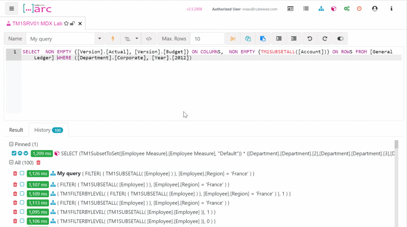Click the scissors cut icon in toolbar
Viewport: 407px width, 227px height.
tap(233, 38)
